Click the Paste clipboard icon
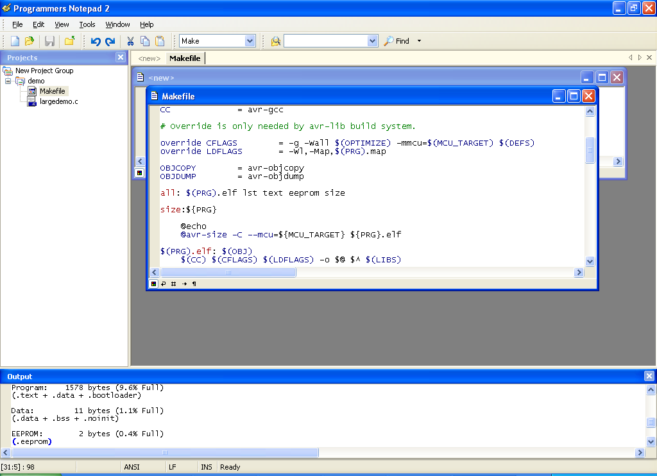 (160, 41)
